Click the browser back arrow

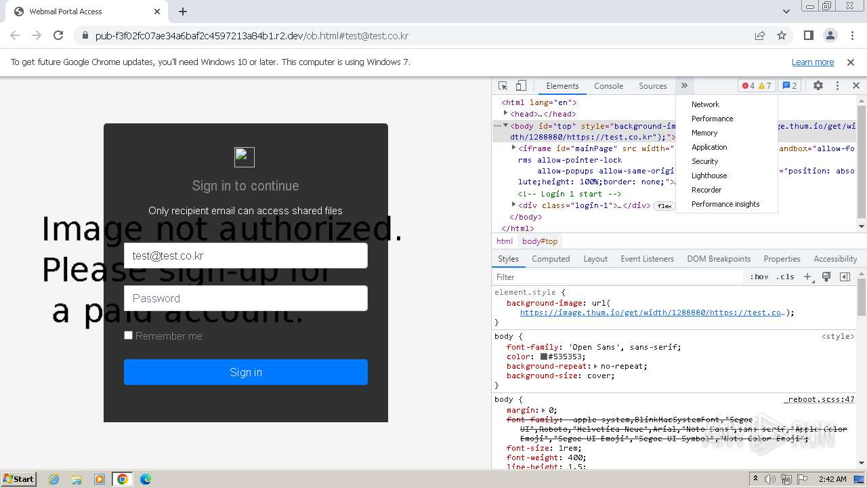[x=15, y=35]
